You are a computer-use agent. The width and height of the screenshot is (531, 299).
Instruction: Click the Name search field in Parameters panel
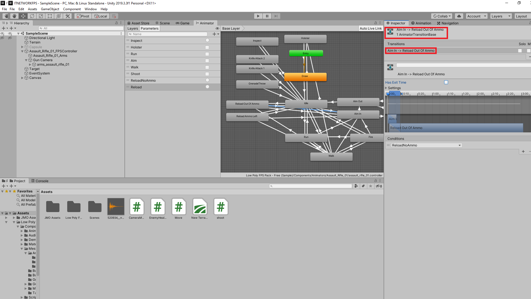(167, 34)
